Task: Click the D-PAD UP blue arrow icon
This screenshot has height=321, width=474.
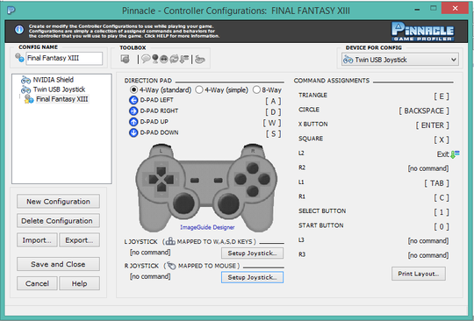Action: (x=133, y=122)
